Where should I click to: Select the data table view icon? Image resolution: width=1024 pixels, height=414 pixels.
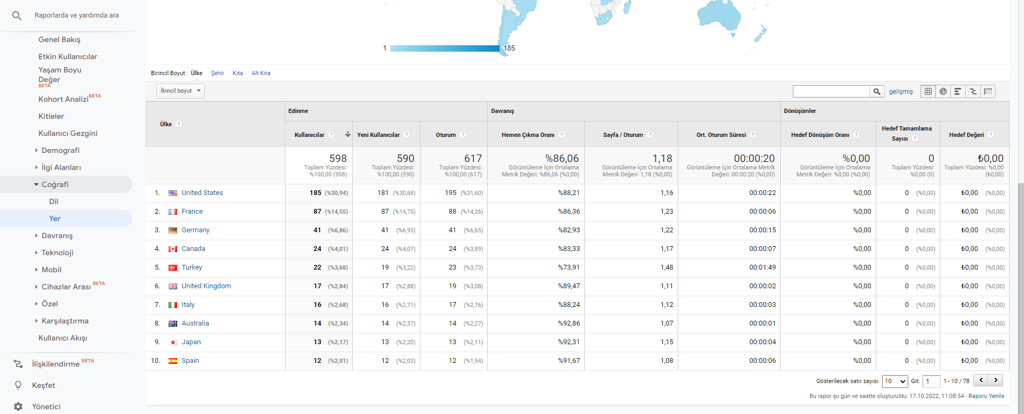pos(928,92)
